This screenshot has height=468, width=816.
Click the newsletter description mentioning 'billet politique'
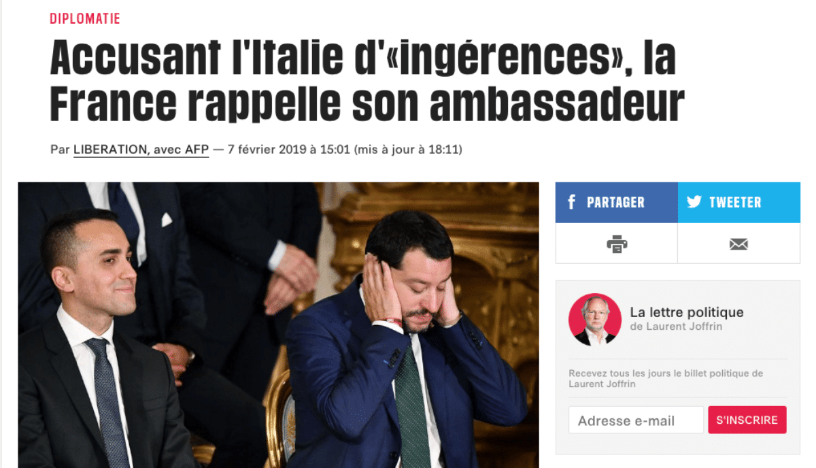tap(666, 379)
